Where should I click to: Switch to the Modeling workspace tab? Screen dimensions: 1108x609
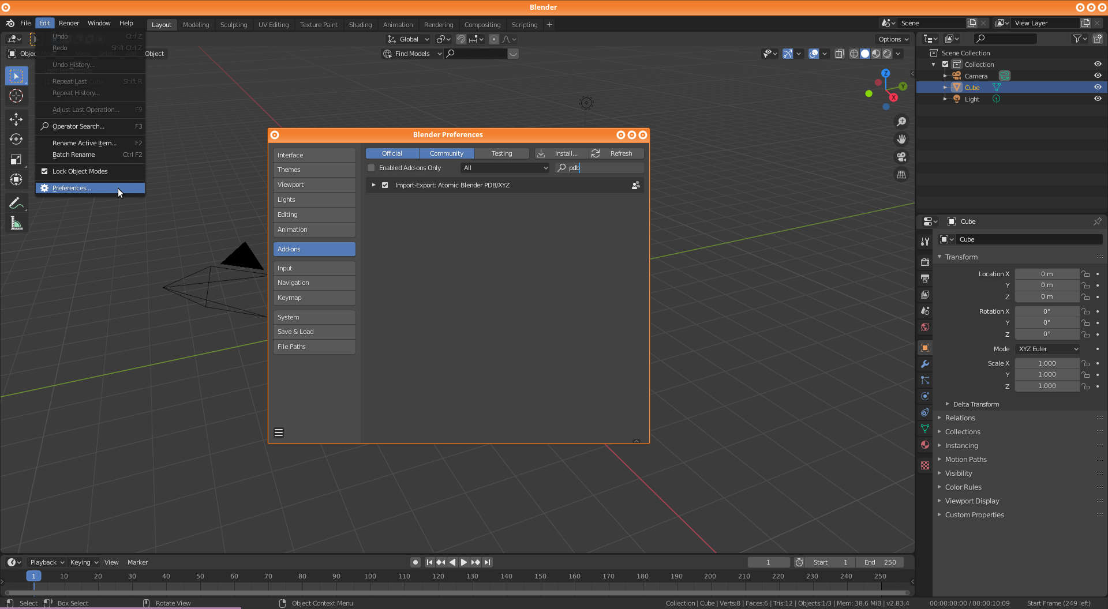coord(196,25)
